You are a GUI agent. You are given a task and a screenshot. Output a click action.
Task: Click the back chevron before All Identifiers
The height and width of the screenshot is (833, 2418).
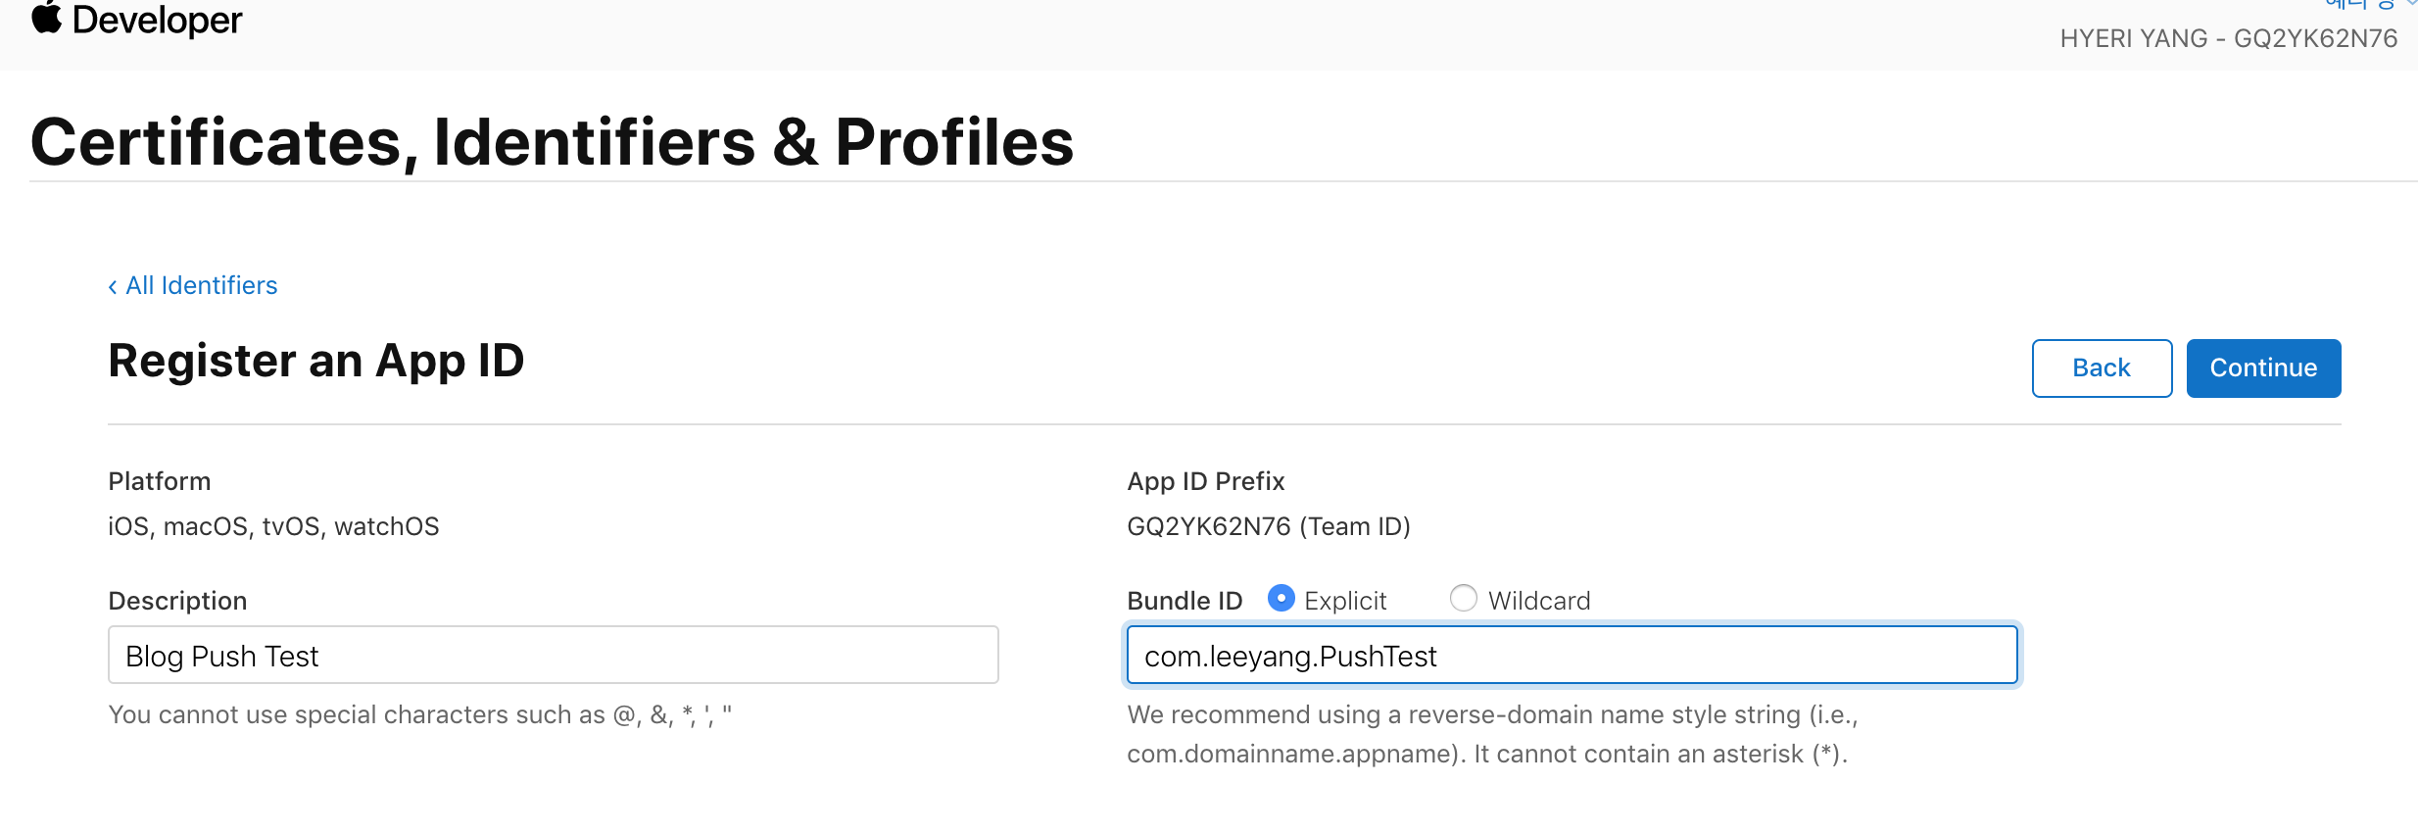[x=113, y=286]
